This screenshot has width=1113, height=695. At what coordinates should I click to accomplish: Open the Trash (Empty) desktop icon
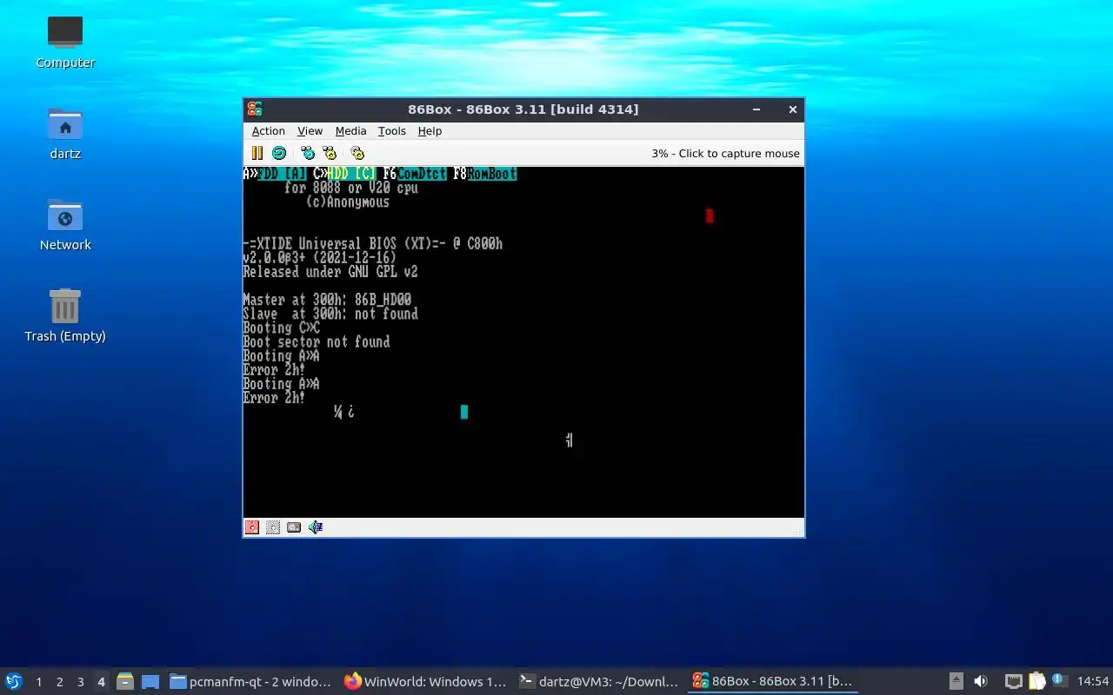[65, 315]
